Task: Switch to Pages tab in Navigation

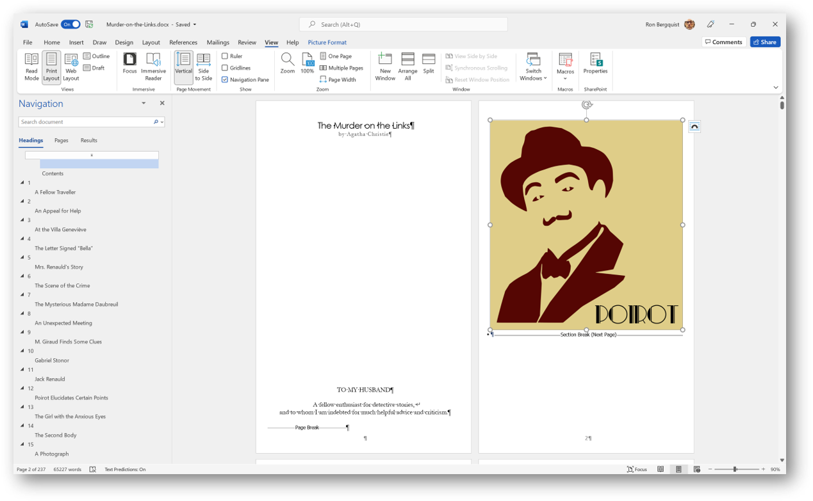Action: click(61, 140)
